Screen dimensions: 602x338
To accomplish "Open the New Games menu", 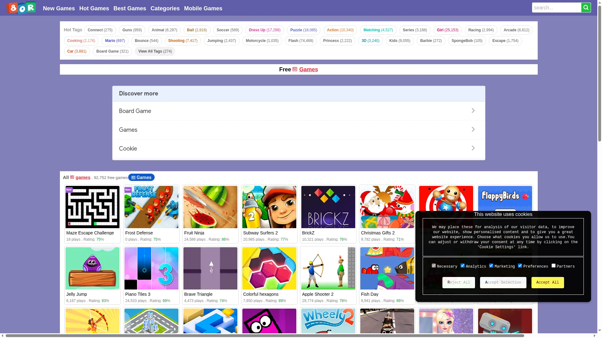I will coord(59,8).
